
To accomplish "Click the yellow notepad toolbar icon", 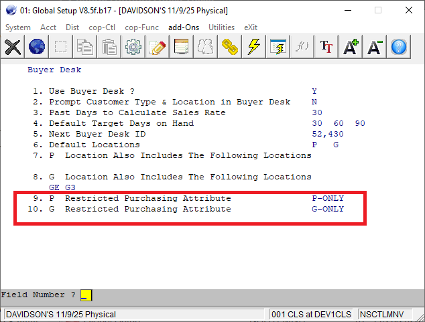I will (182, 47).
